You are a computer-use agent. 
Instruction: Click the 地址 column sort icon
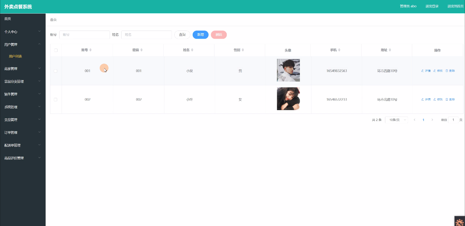pyautogui.click(x=390, y=50)
